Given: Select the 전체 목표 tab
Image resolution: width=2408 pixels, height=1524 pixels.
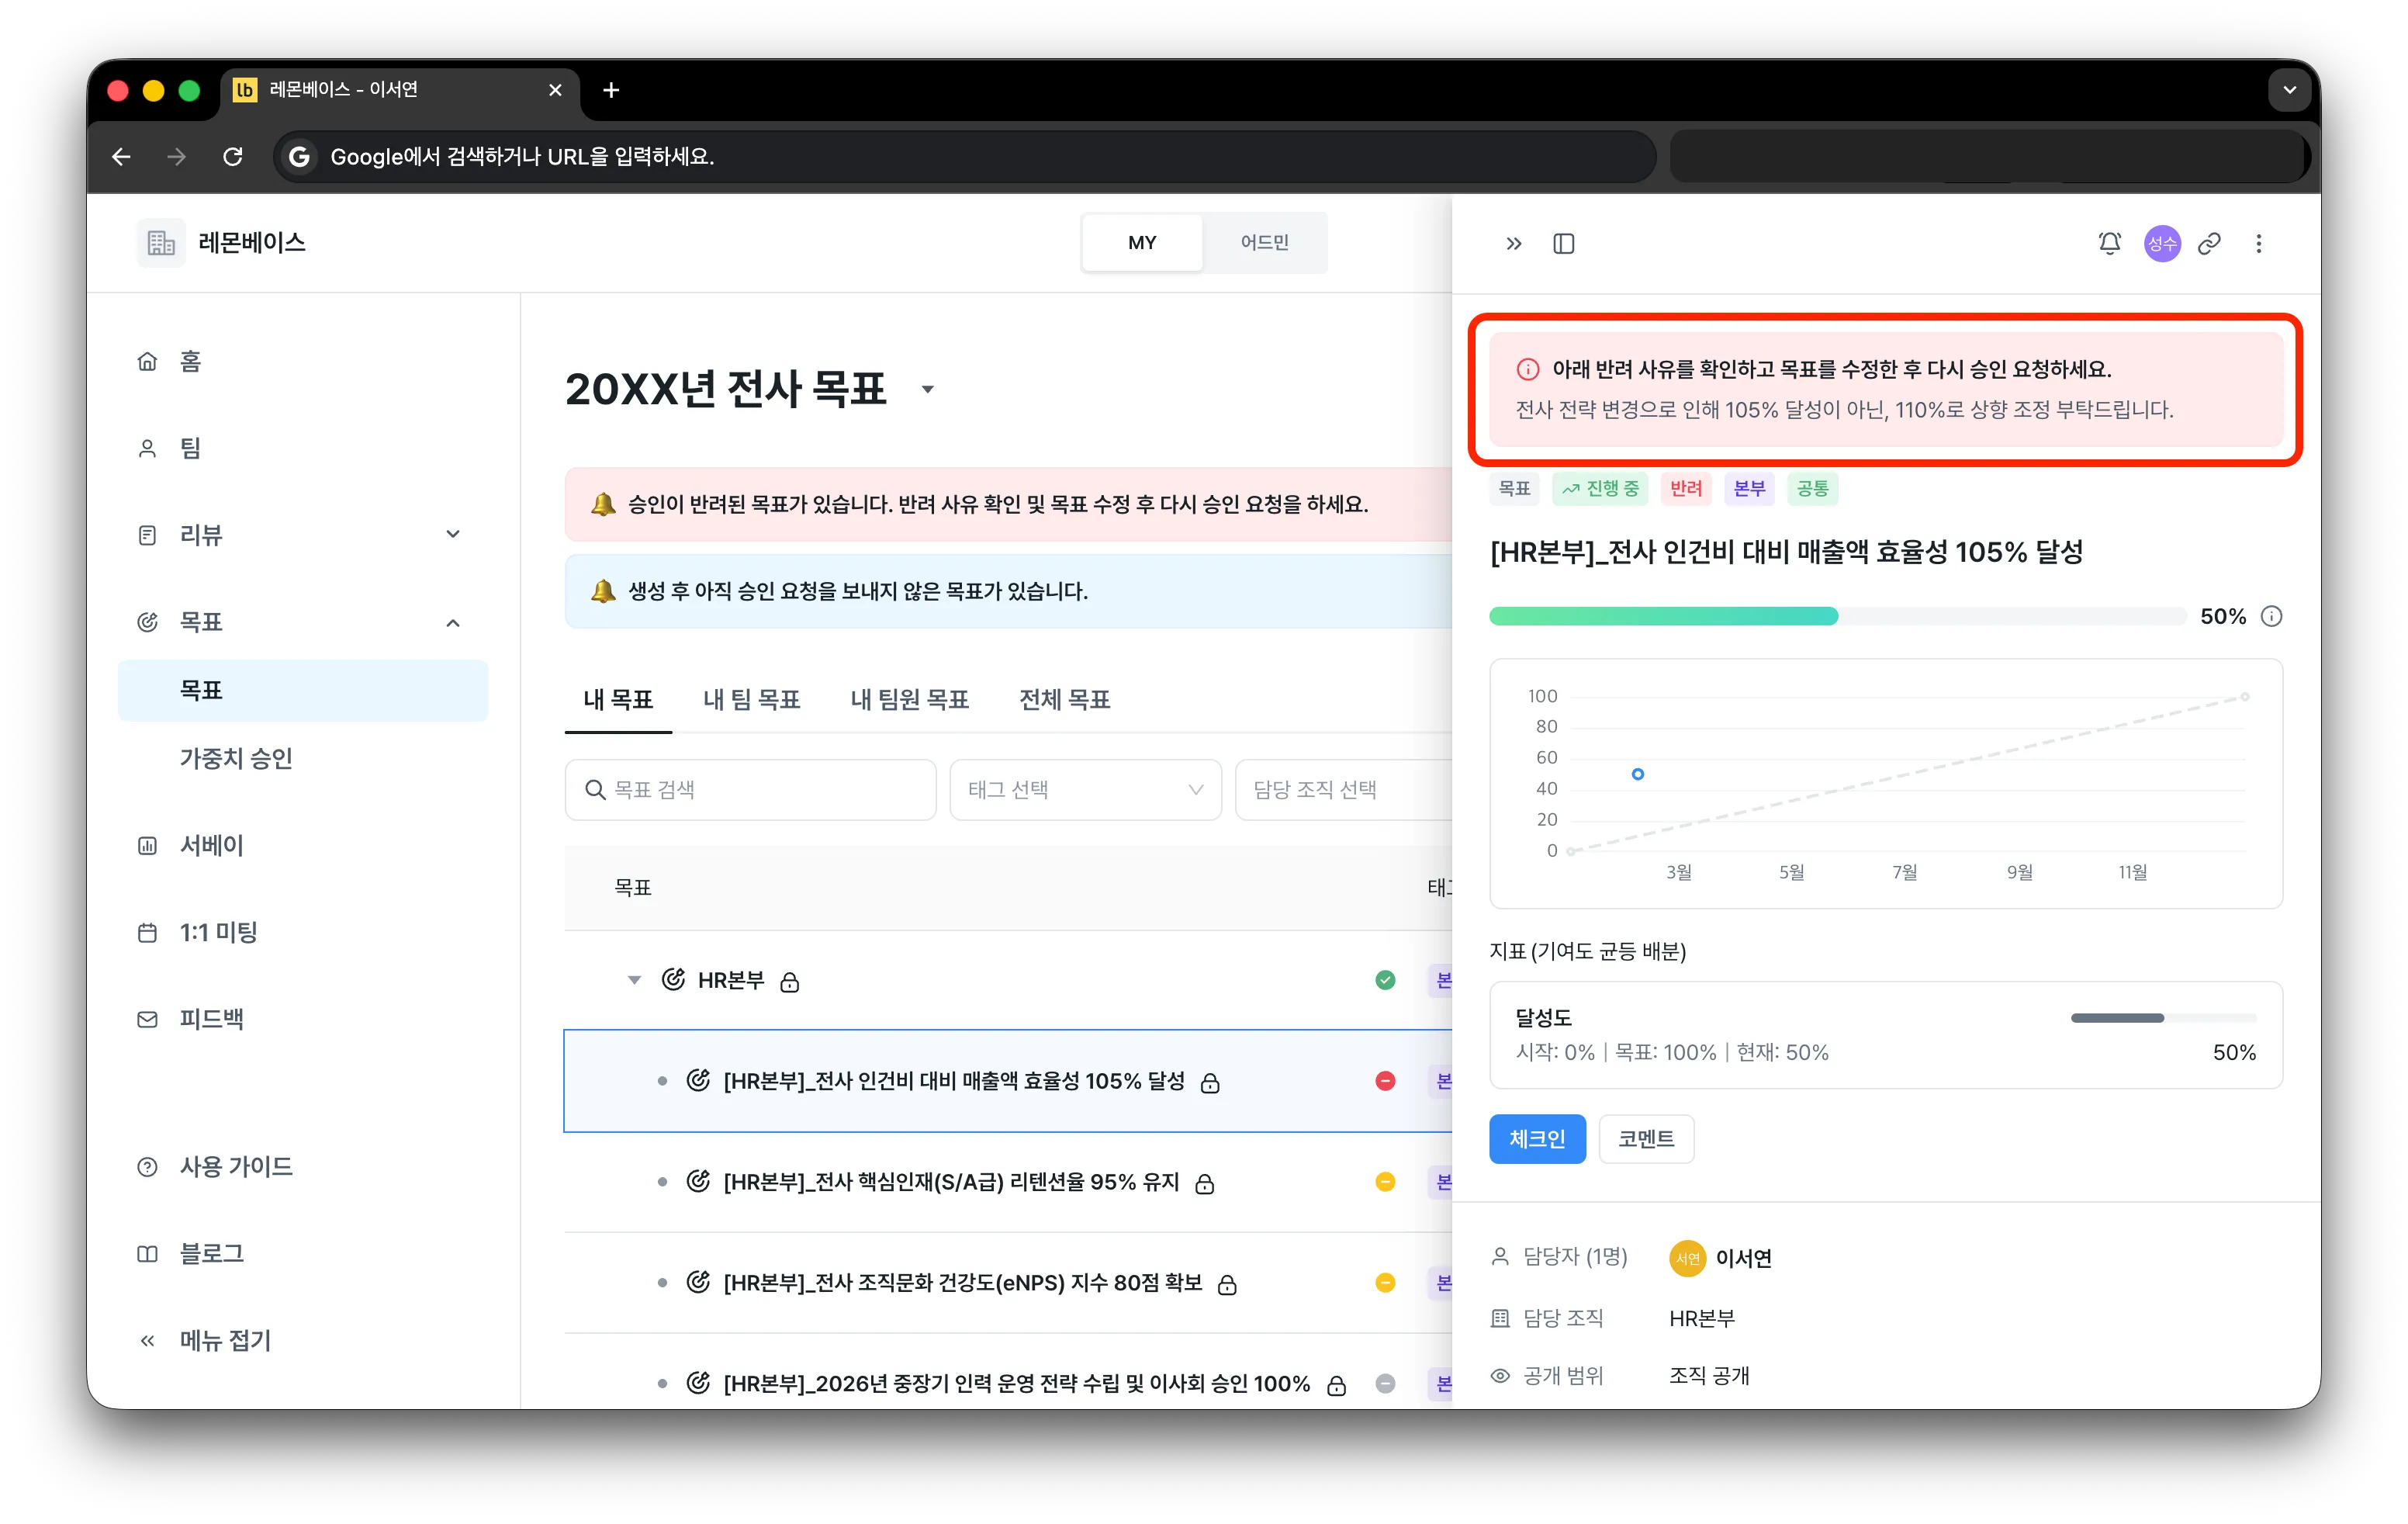Looking at the screenshot, I should (1064, 699).
